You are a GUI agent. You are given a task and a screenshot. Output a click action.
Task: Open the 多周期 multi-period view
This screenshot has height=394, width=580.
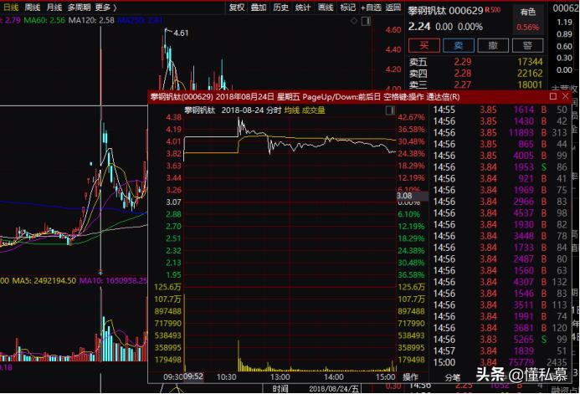80,8
